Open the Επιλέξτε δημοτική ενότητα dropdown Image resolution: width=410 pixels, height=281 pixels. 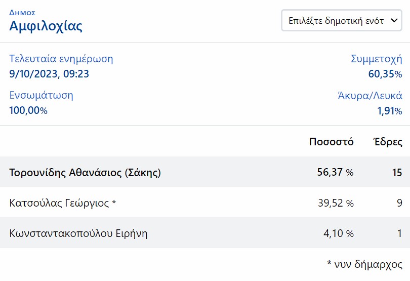[x=342, y=20]
